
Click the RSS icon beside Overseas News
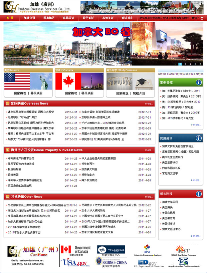[7, 104]
